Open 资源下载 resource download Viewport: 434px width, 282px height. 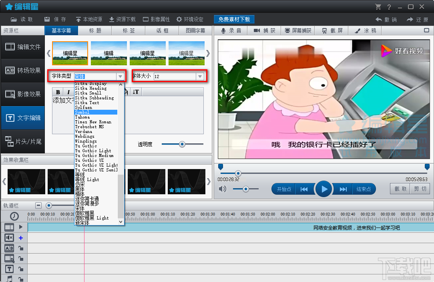(x=122, y=19)
